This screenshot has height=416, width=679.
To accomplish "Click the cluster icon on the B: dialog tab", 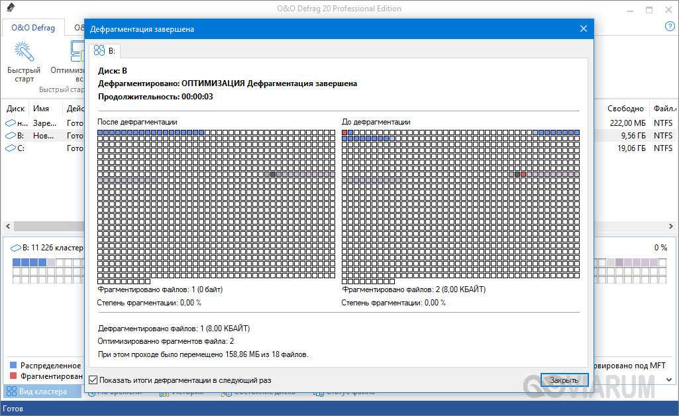I will click(x=99, y=50).
